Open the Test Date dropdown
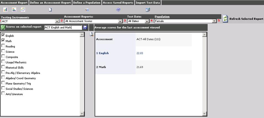The width and height of the screenshot is (264, 118). coord(138,21)
